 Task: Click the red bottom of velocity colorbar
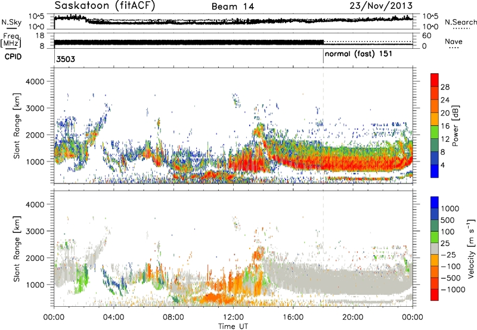(435, 295)
